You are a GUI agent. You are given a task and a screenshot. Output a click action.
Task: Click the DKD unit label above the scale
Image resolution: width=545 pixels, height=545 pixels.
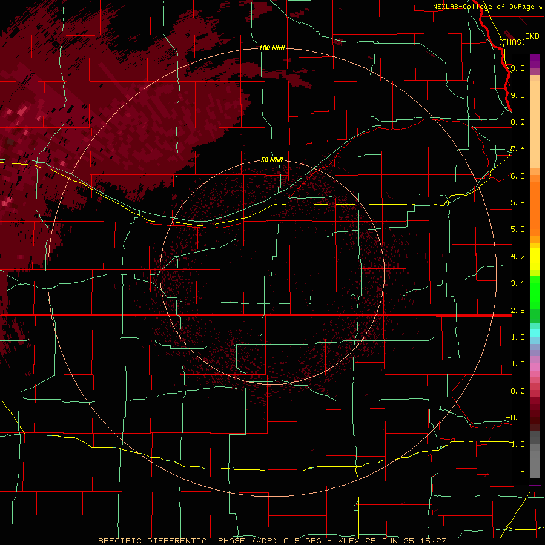click(x=532, y=36)
